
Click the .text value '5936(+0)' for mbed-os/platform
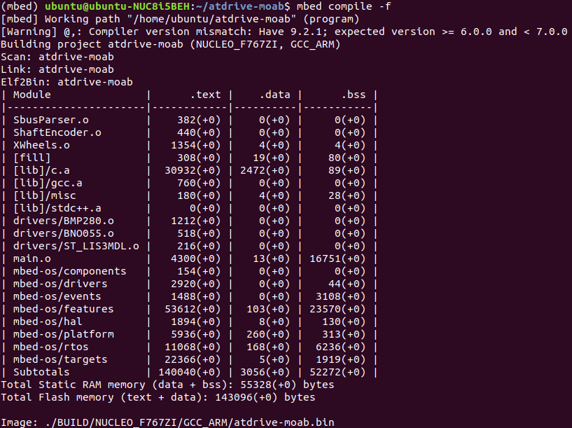tap(196, 334)
